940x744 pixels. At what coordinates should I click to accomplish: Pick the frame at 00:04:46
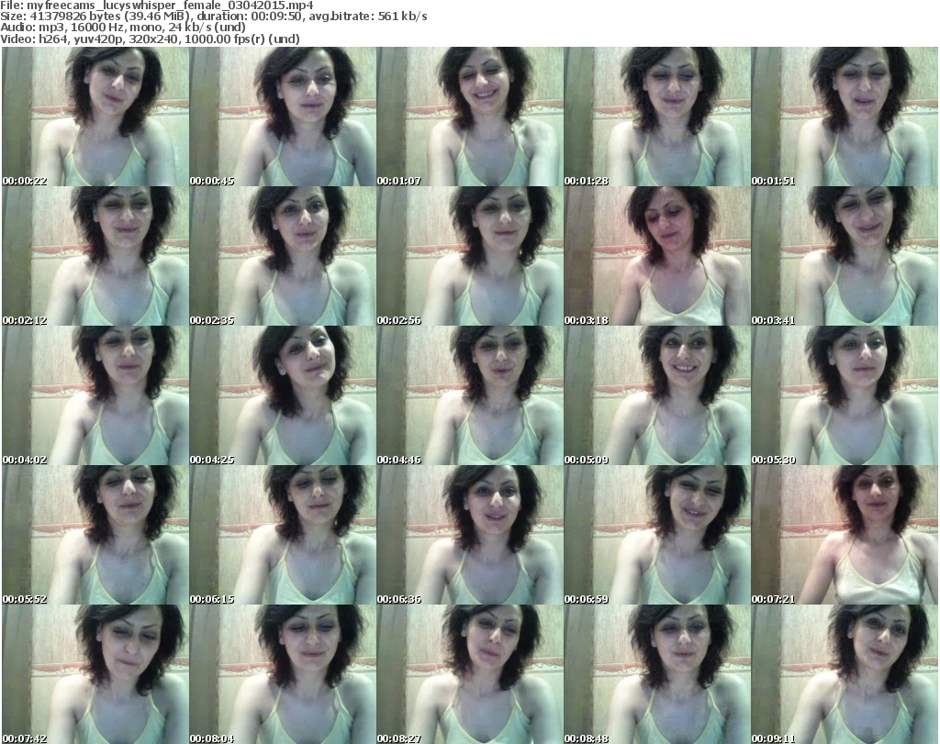469,395
